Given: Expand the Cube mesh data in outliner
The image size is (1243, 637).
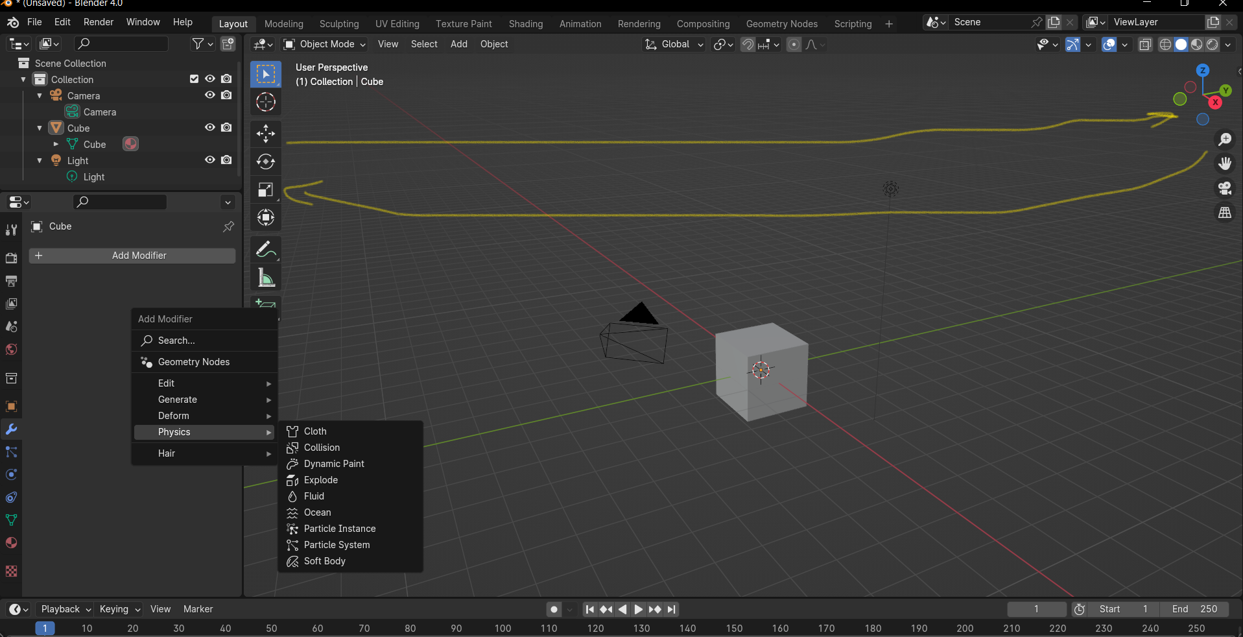Looking at the screenshot, I should [x=56, y=144].
